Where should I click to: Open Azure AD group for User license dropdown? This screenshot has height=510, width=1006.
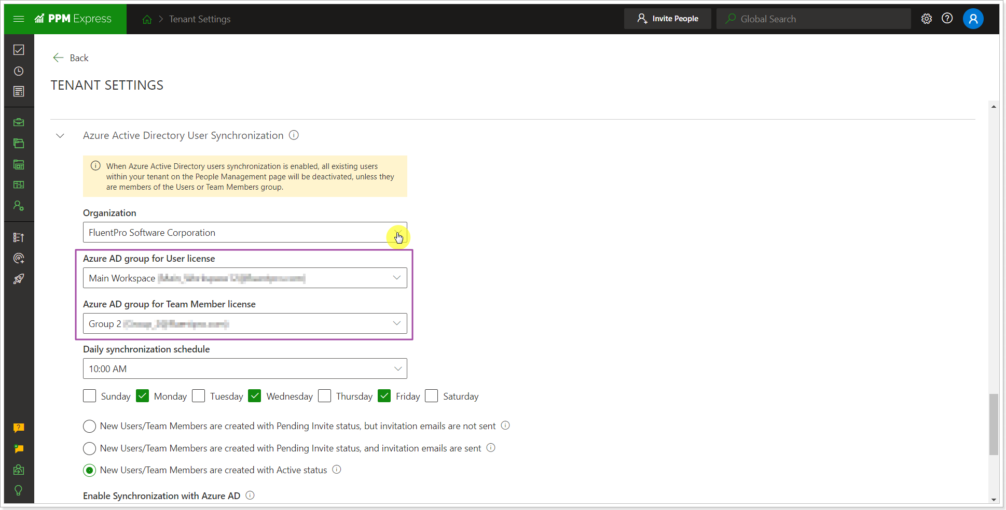tap(245, 278)
